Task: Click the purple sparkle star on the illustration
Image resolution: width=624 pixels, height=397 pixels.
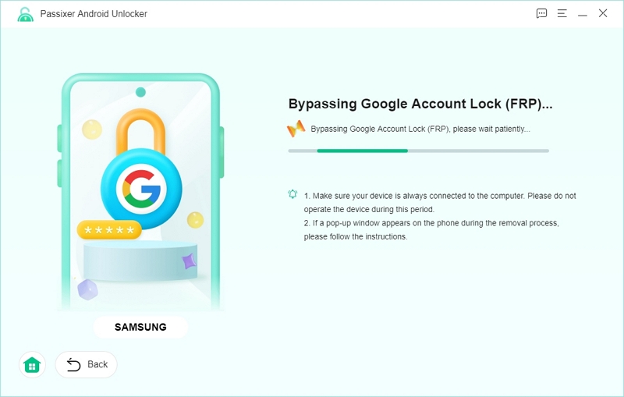Action: coord(189,262)
